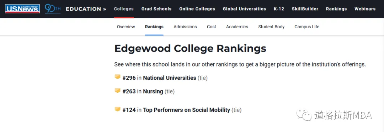Viewport: 384px width, 132px height.
Task: Go to Grad Schools in the navigation
Action: coord(156,9)
